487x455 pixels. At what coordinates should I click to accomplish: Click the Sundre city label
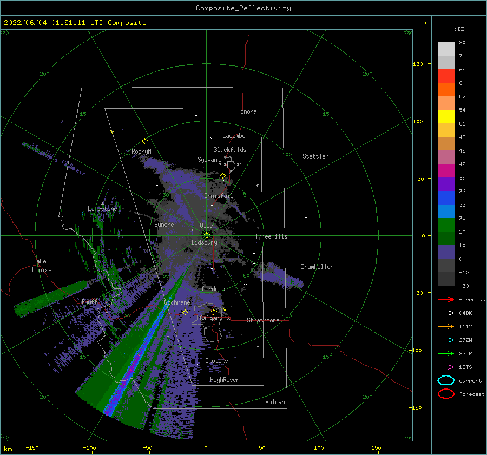tap(164, 224)
